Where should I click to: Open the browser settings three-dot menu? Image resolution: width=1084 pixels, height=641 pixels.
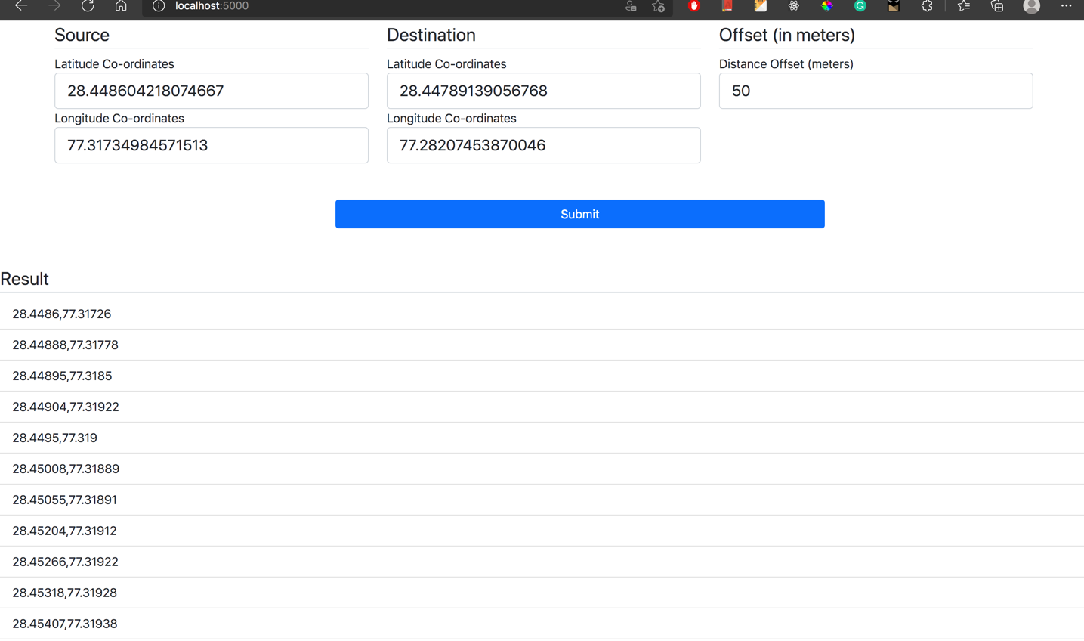tap(1067, 7)
